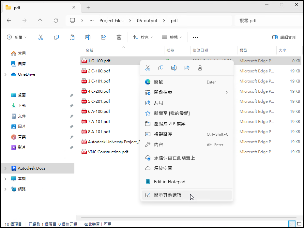Image resolution: width=304 pixels, height=228 pixels.
Task: Sort by the 修改日期 column header
Action: coord(214,51)
